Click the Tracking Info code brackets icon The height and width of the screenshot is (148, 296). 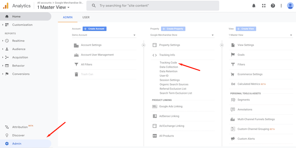(x=155, y=55)
